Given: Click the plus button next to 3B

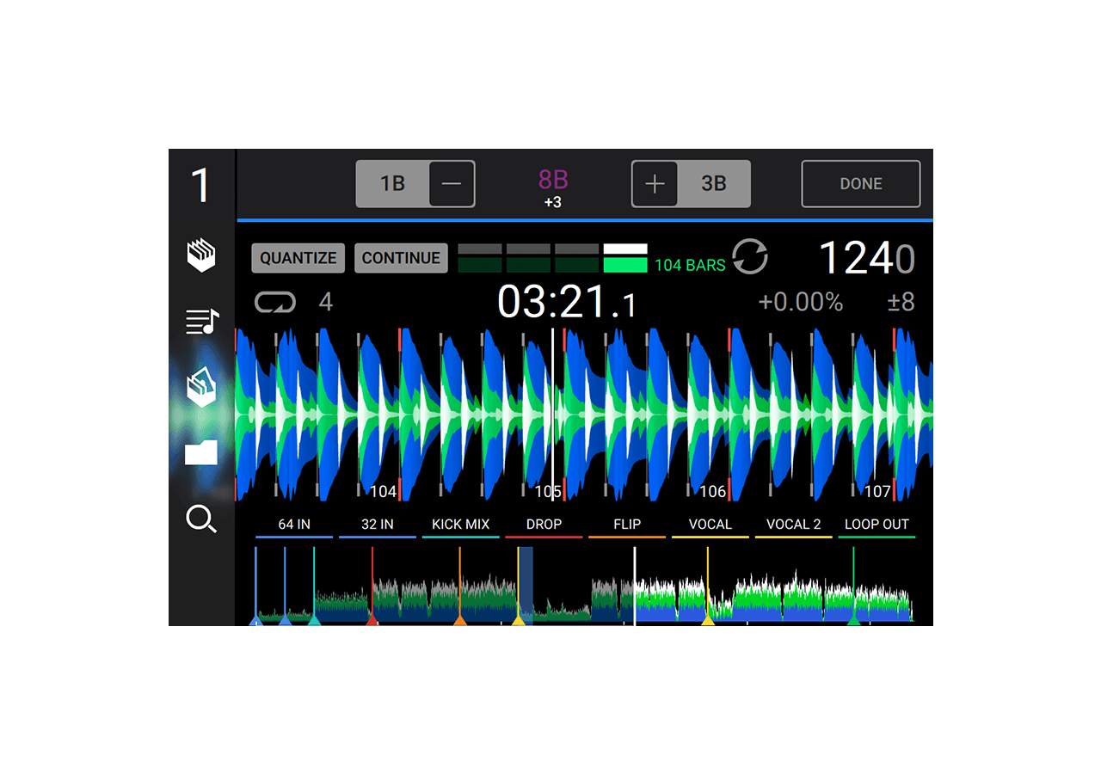Looking at the screenshot, I should click(655, 184).
